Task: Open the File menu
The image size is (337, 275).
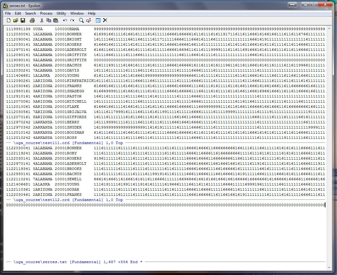Action: (x=8, y=13)
